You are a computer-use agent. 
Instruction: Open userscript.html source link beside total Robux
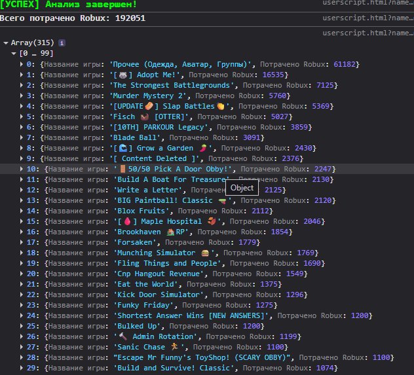click(367, 18)
